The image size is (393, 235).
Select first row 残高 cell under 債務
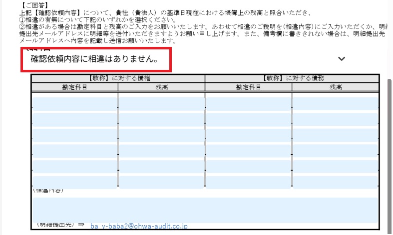pyautogui.click(x=335, y=103)
